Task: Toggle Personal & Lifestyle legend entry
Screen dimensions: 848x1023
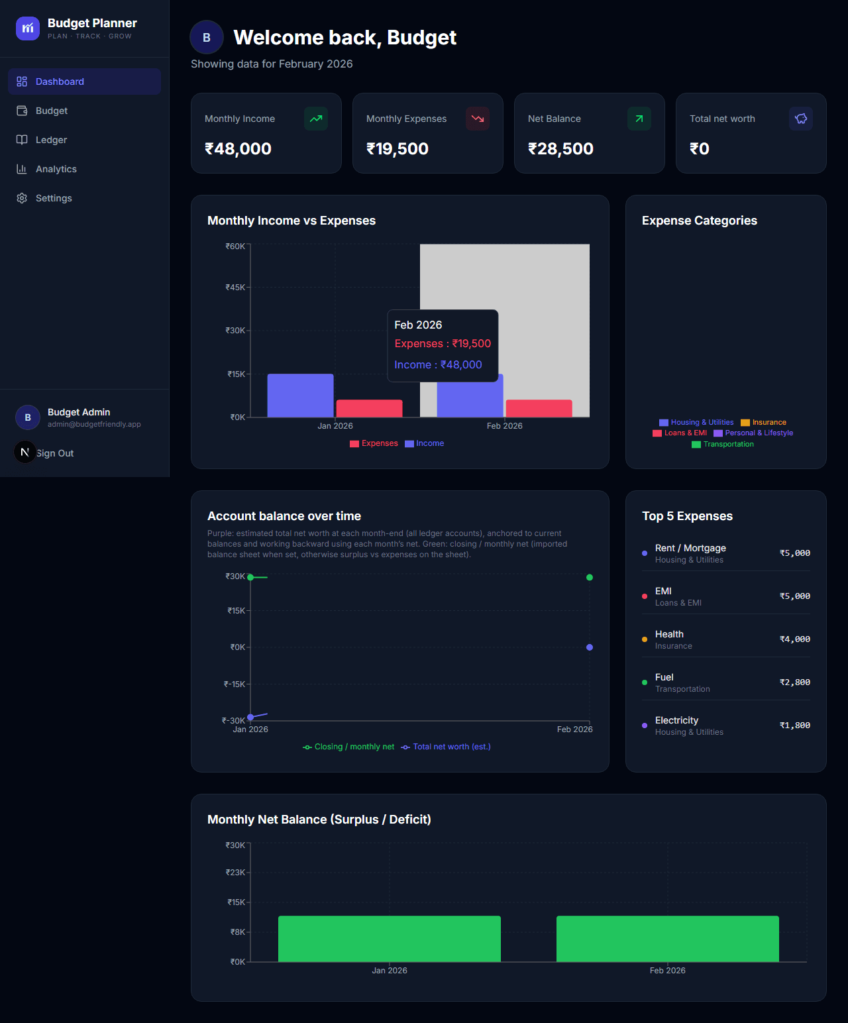Action: pyautogui.click(x=753, y=433)
